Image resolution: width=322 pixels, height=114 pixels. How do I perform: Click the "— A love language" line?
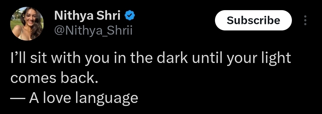[x=74, y=98]
